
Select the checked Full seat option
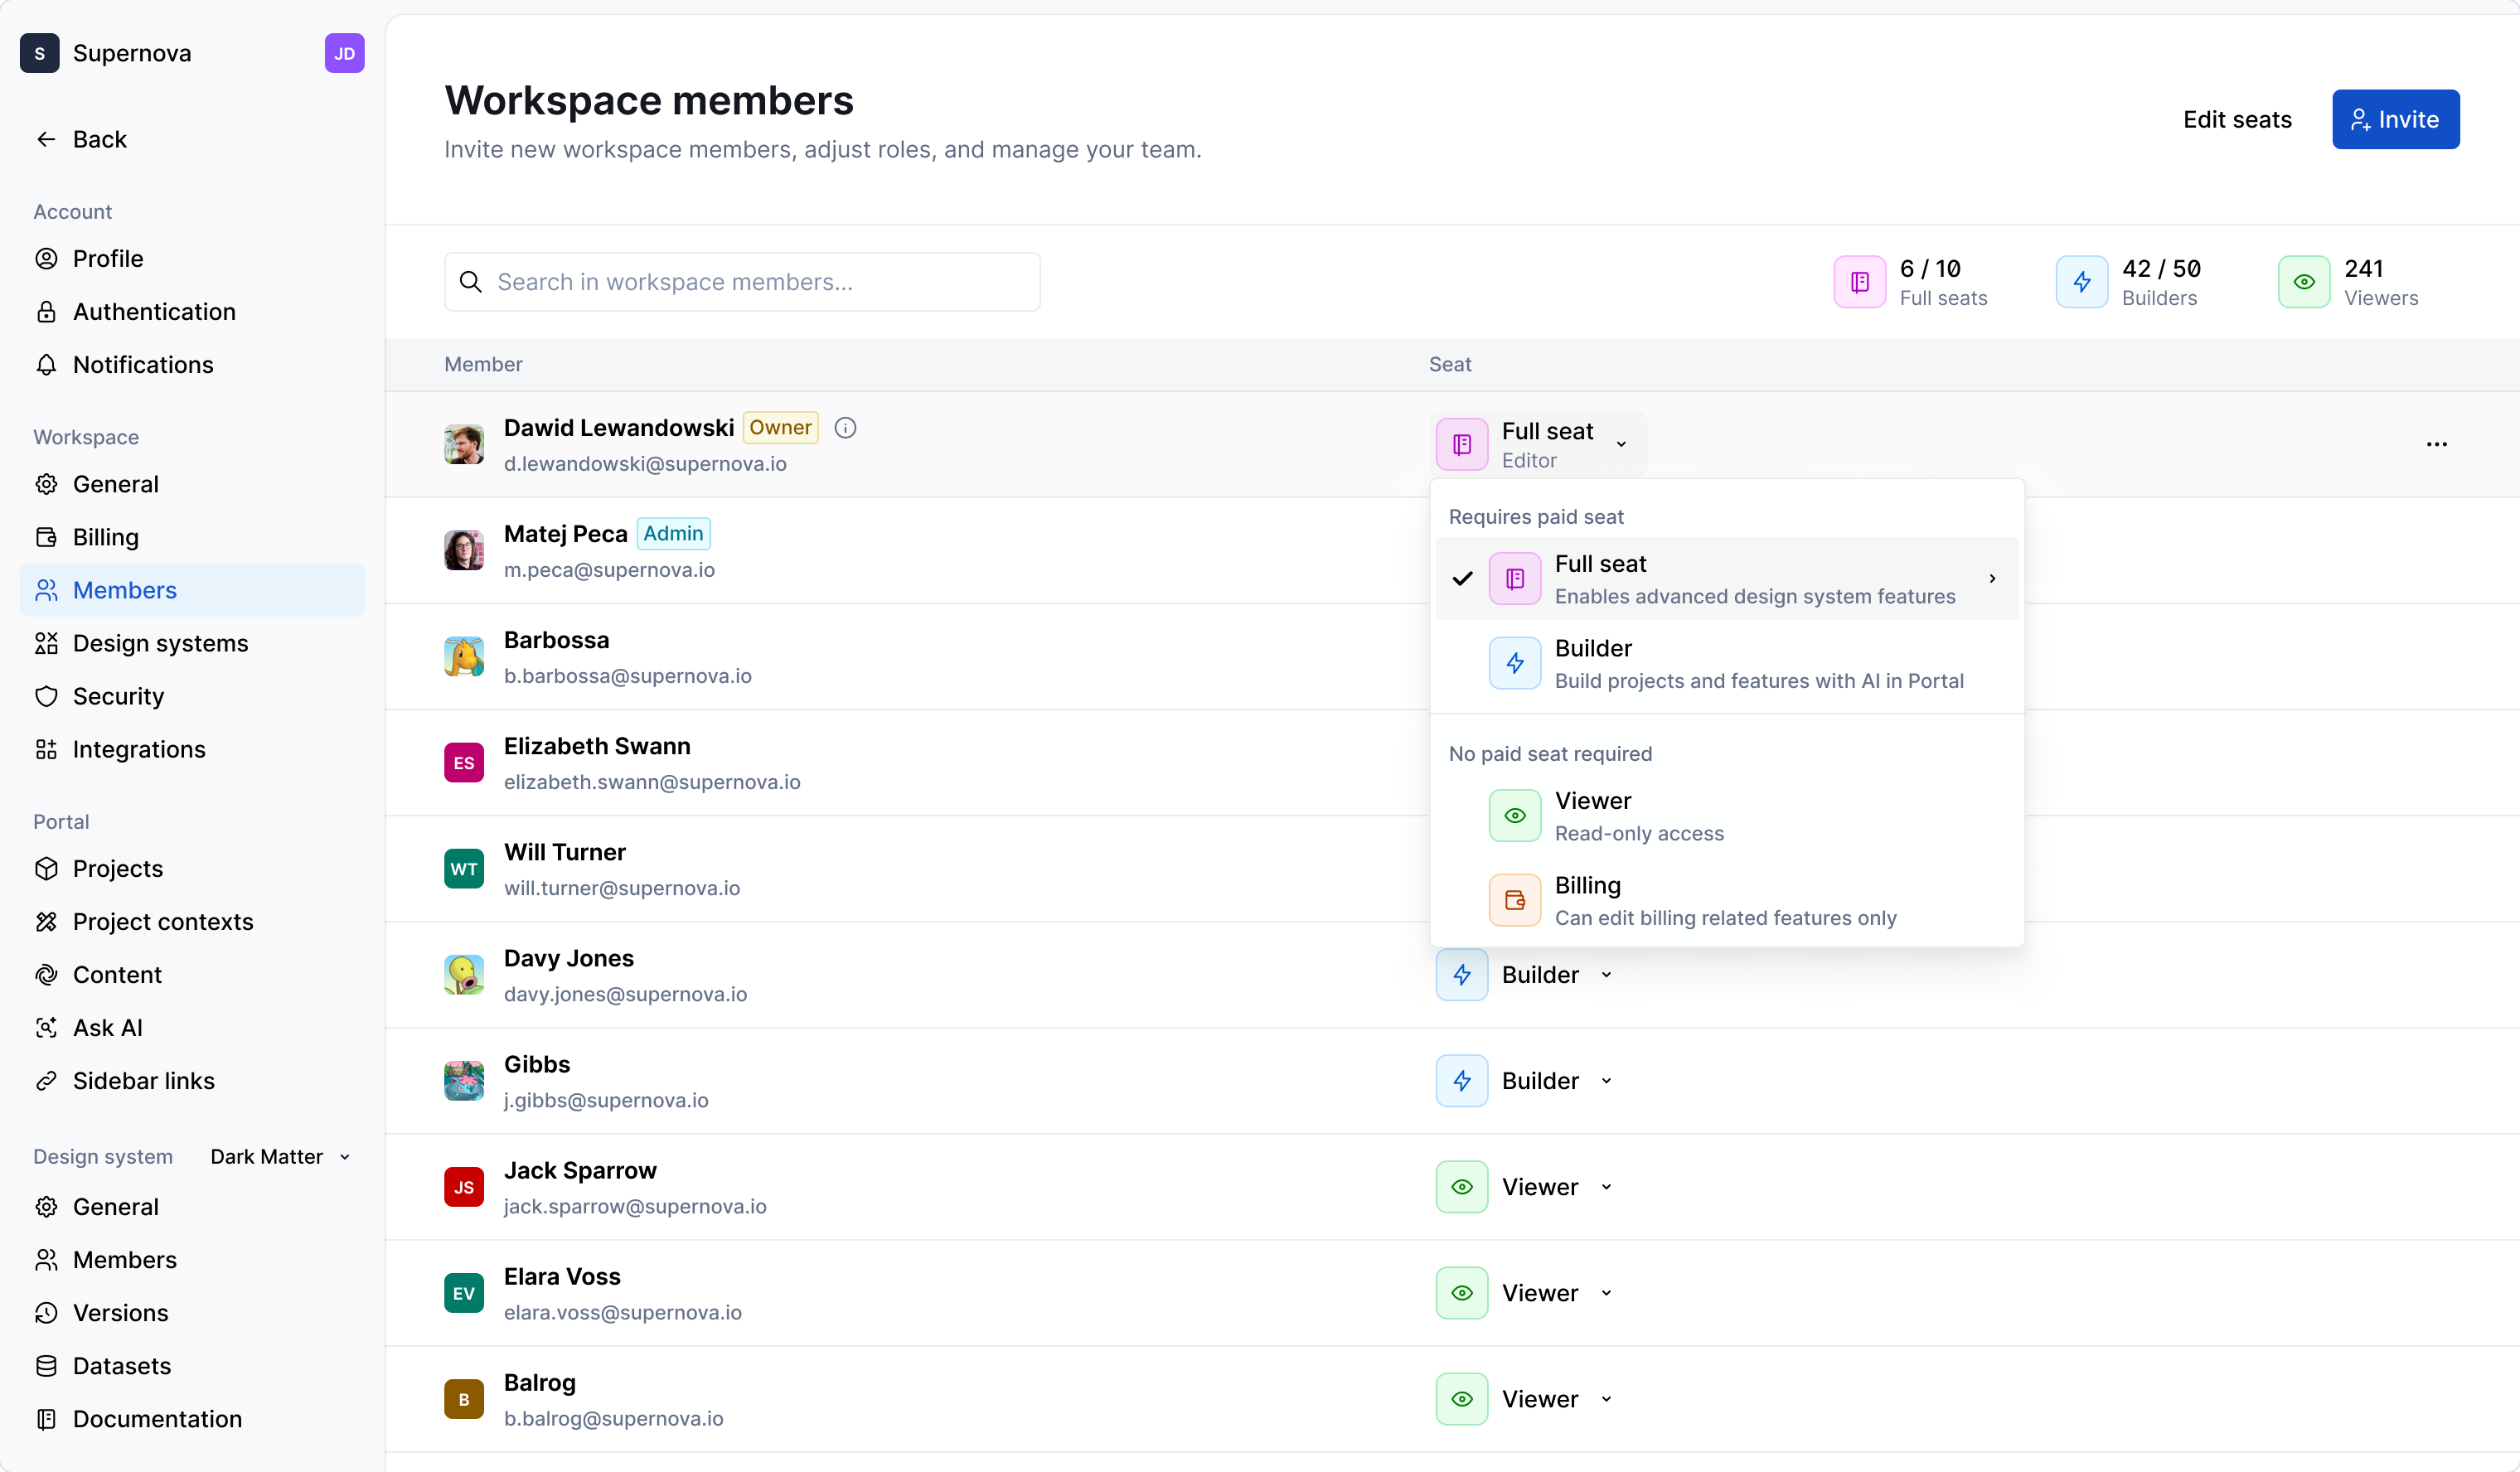coord(1725,578)
